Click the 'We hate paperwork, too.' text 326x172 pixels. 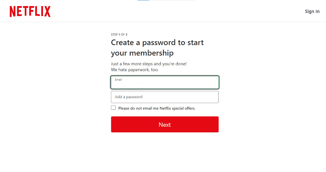point(135,70)
